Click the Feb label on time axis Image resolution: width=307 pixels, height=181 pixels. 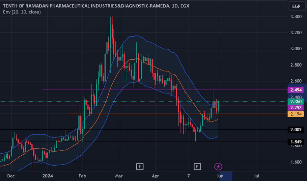tap(82, 176)
